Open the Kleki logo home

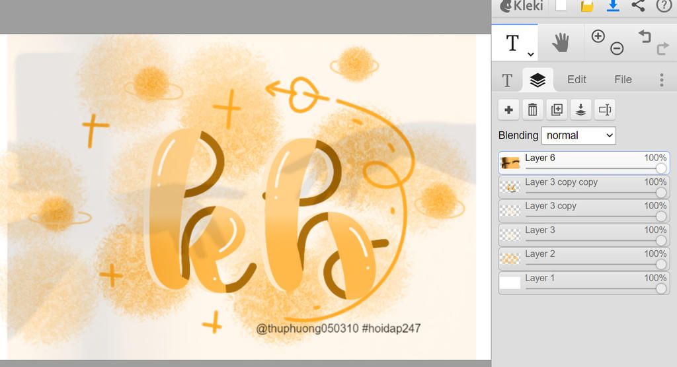click(522, 6)
